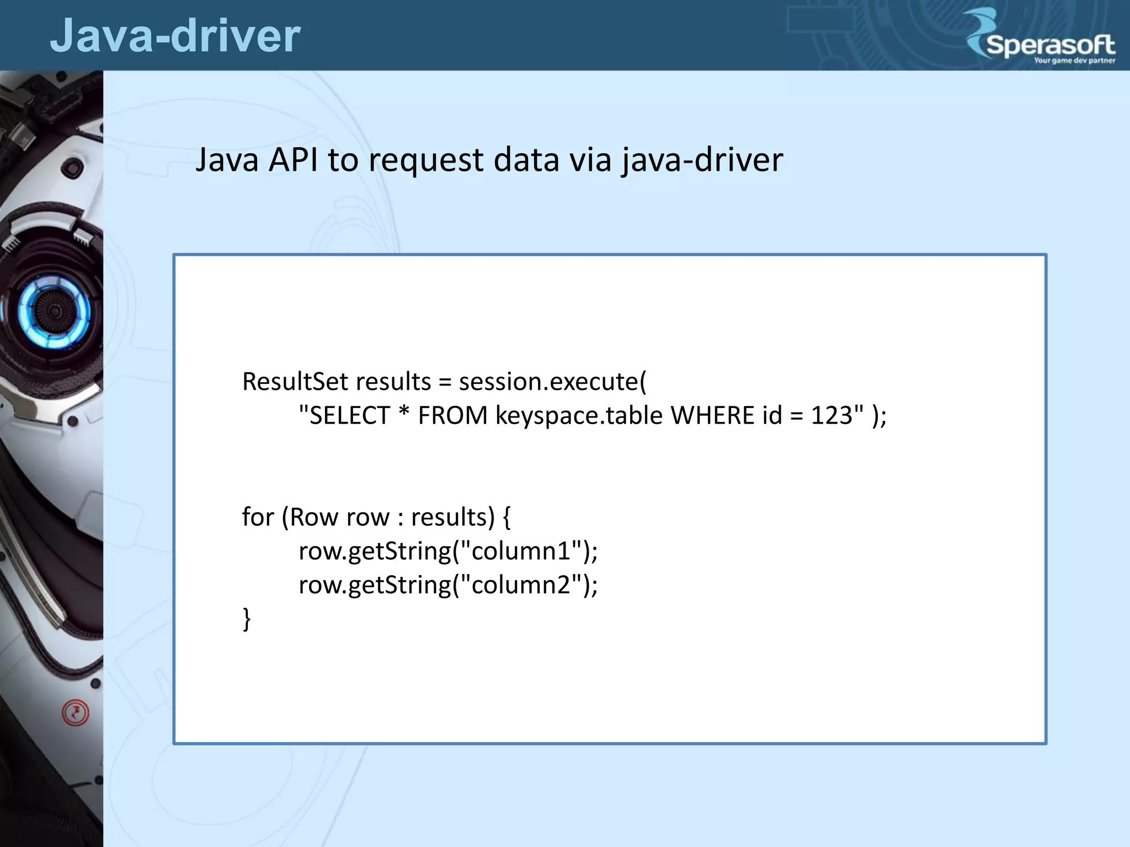
Task: Click the 'Your game dev partner' tagline
Action: [1074, 61]
